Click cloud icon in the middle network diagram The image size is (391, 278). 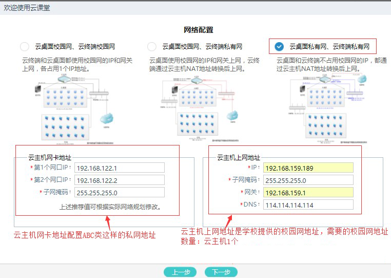tap(232, 114)
